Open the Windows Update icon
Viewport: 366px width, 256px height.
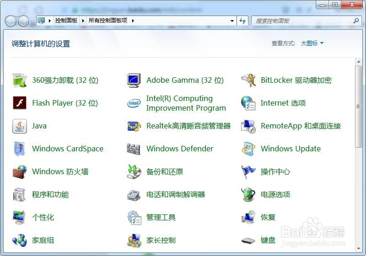(x=248, y=149)
